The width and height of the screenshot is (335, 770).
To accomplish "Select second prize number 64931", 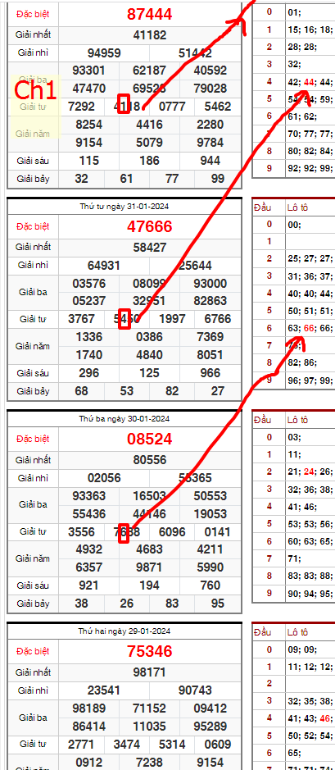I will [104, 266].
